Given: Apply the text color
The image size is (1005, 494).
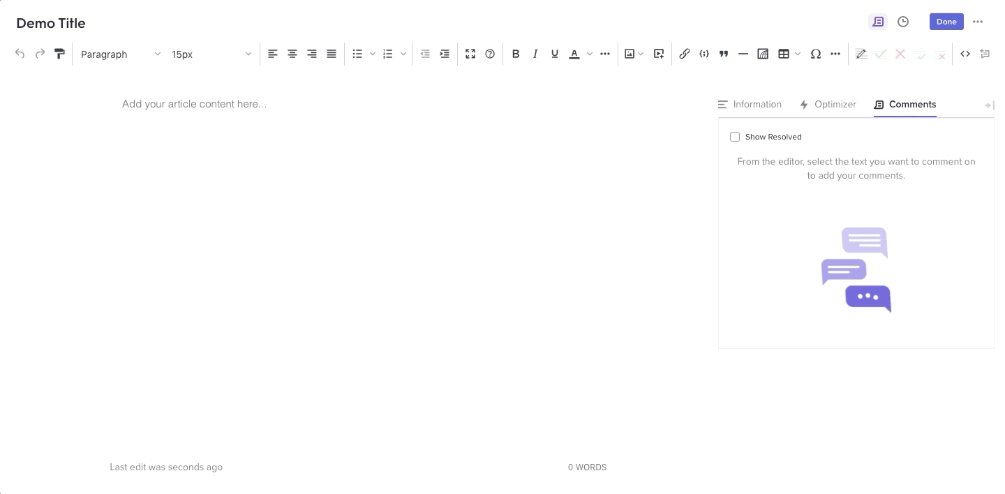Looking at the screenshot, I should point(574,54).
